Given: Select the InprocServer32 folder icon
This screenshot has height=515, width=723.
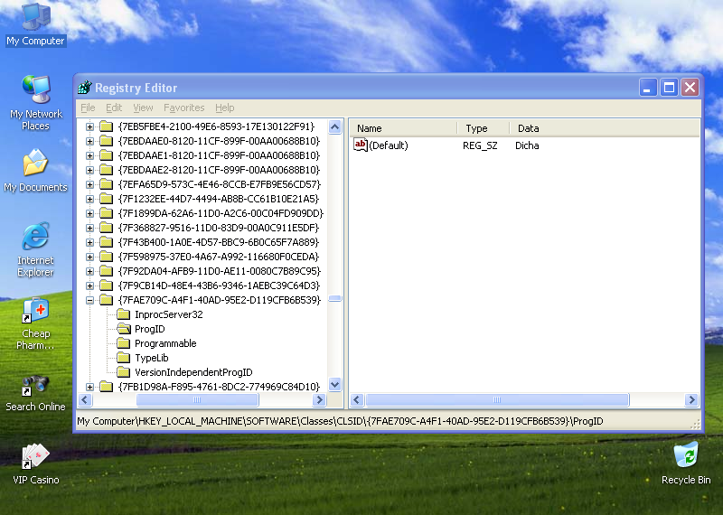Looking at the screenshot, I should click(x=123, y=314).
